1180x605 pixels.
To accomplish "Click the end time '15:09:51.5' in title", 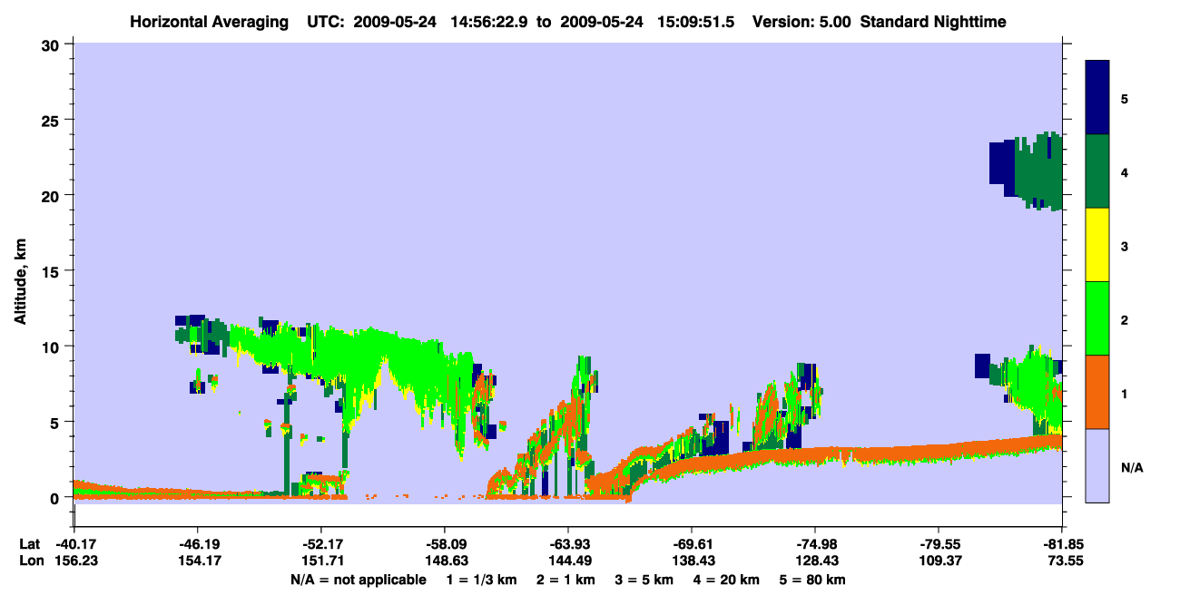I will (x=695, y=22).
